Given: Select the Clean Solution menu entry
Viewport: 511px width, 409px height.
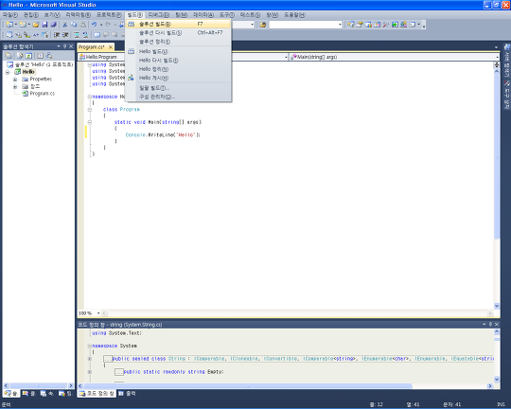Looking at the screenshot, I should tap(179, 42).
